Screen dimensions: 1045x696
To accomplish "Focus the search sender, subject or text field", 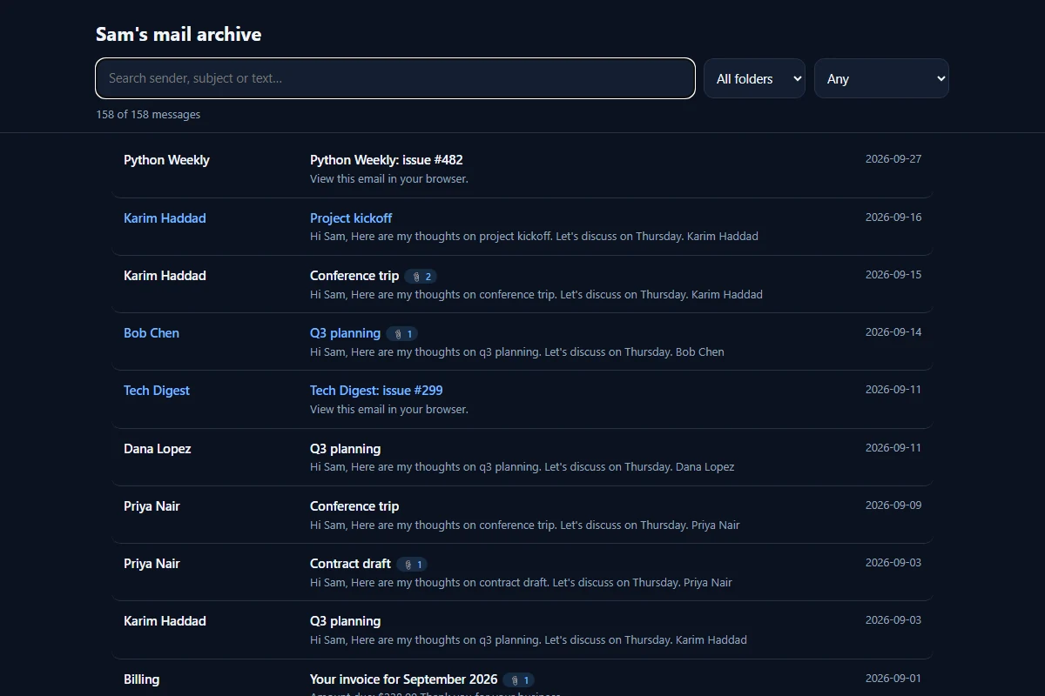I will tap(395, 78).
